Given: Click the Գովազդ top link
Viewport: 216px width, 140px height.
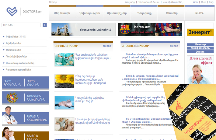Looking at the screenshot, I should [130, 2].
